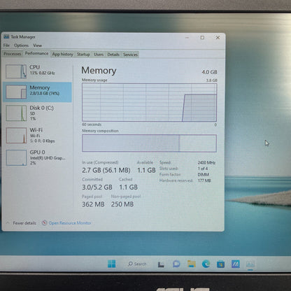291x291 pixels.
Task: Click the Memory usage graph
Action: coord(150,102)
